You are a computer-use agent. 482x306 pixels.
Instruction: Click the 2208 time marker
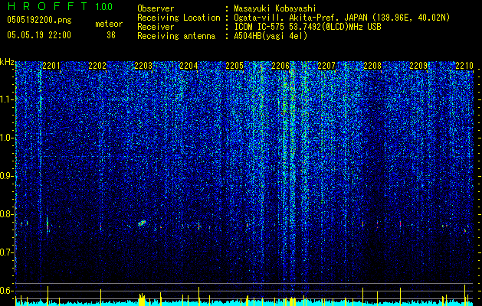(372, 66)
